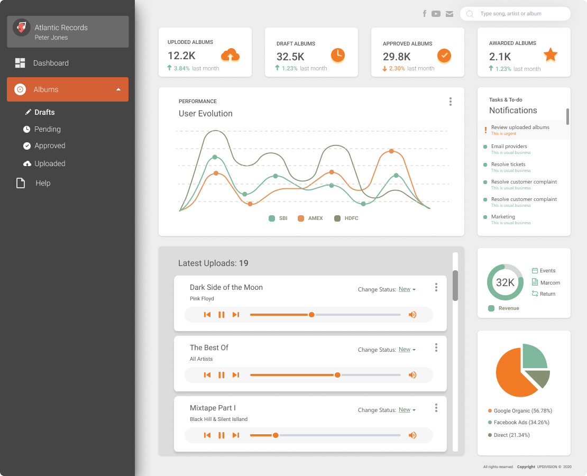Go to previous track on Mixtape Part I
Screen dimensions: 587x476
pos(207,435)
